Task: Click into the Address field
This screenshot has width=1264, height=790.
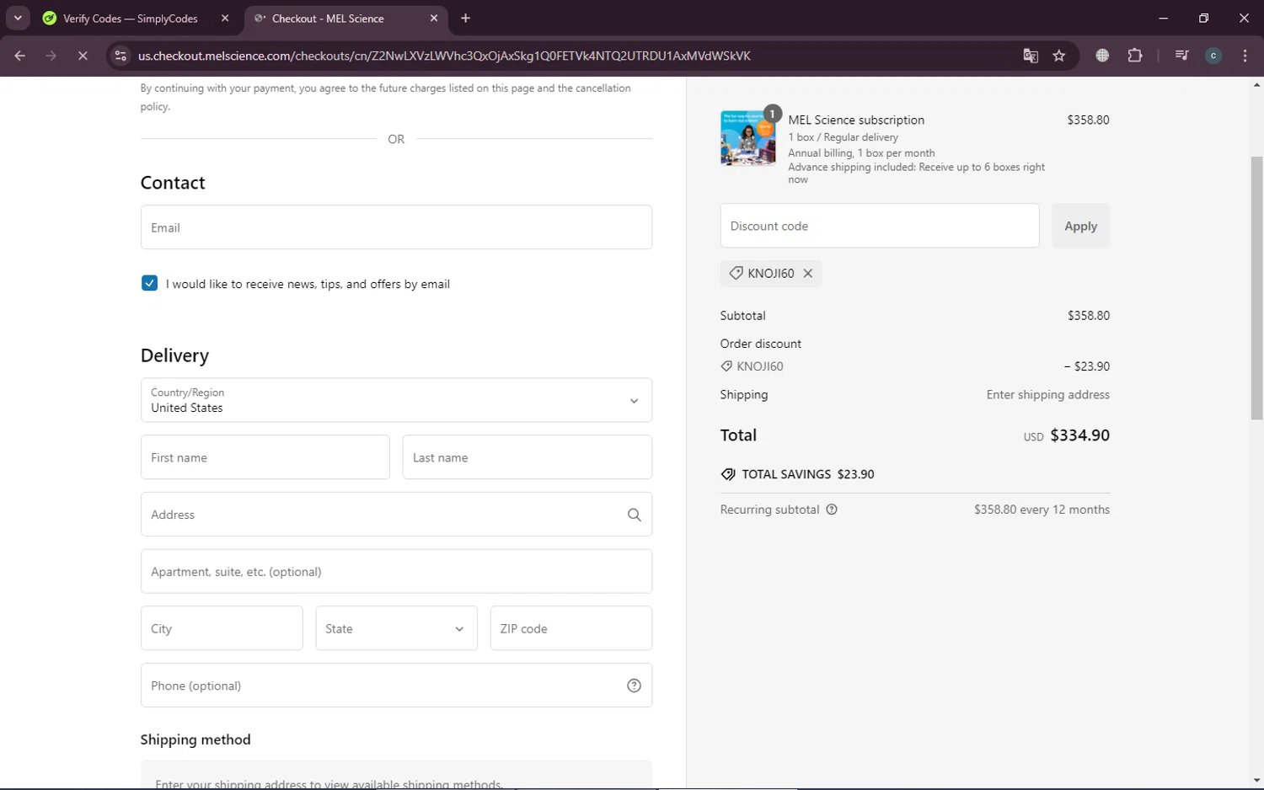Action: (x=396, y=515)
